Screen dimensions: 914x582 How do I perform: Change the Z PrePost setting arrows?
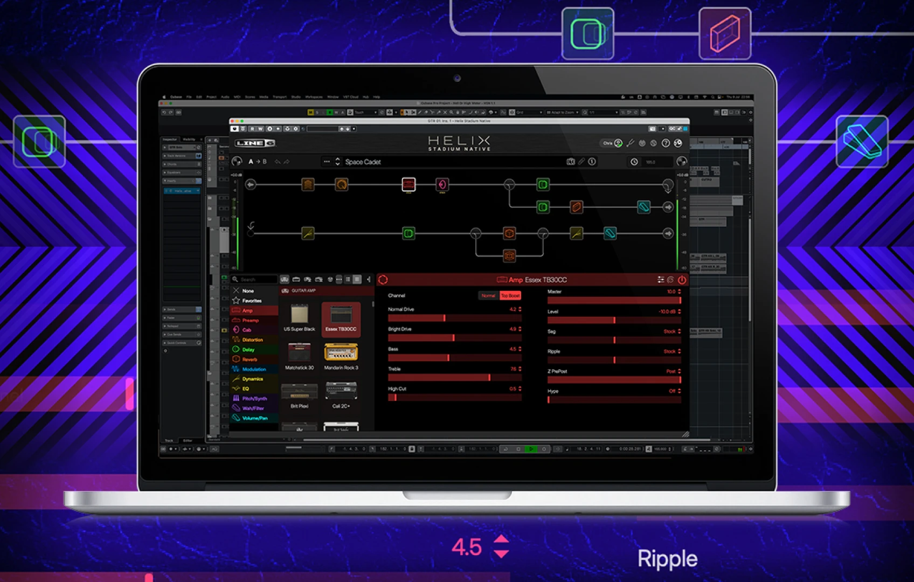(x=679, y=371)
